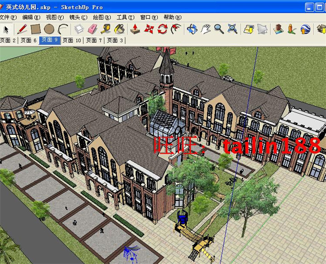Choose the Rotate tool

163,29
